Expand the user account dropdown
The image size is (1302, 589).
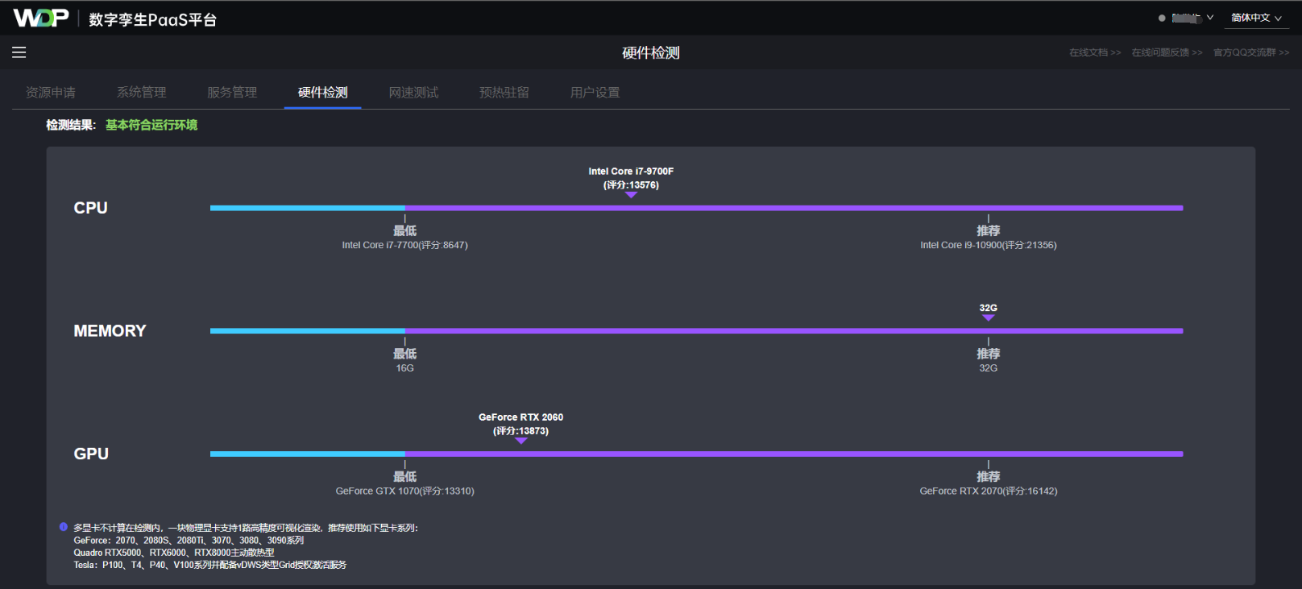click(x=1192, y=18)
